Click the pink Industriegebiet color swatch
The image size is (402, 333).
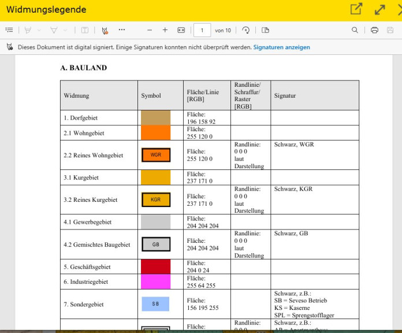[156, 282]
